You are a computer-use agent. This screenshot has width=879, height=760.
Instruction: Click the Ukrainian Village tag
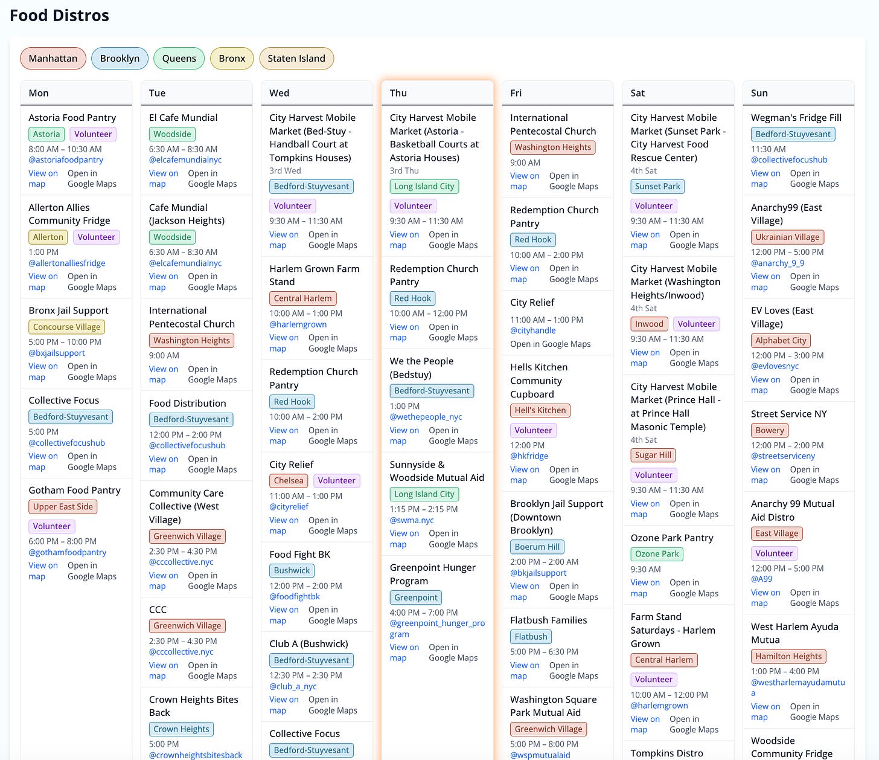[x=787, y=237]
